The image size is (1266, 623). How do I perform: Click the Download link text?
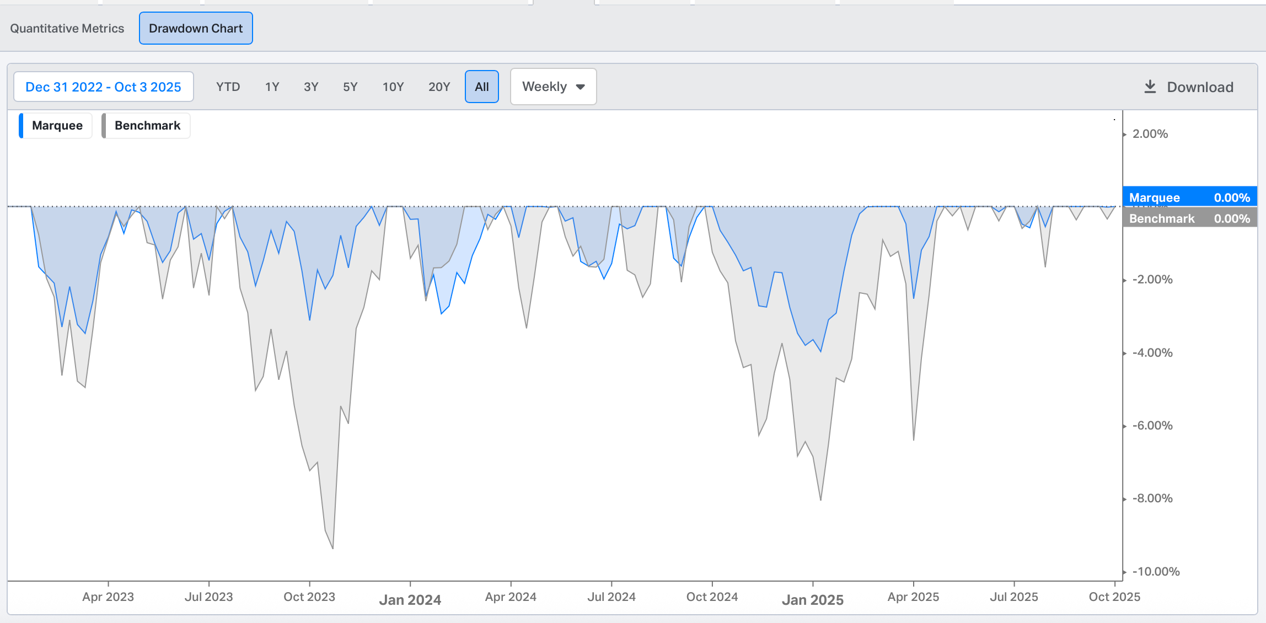click(x=1200, y=87)
